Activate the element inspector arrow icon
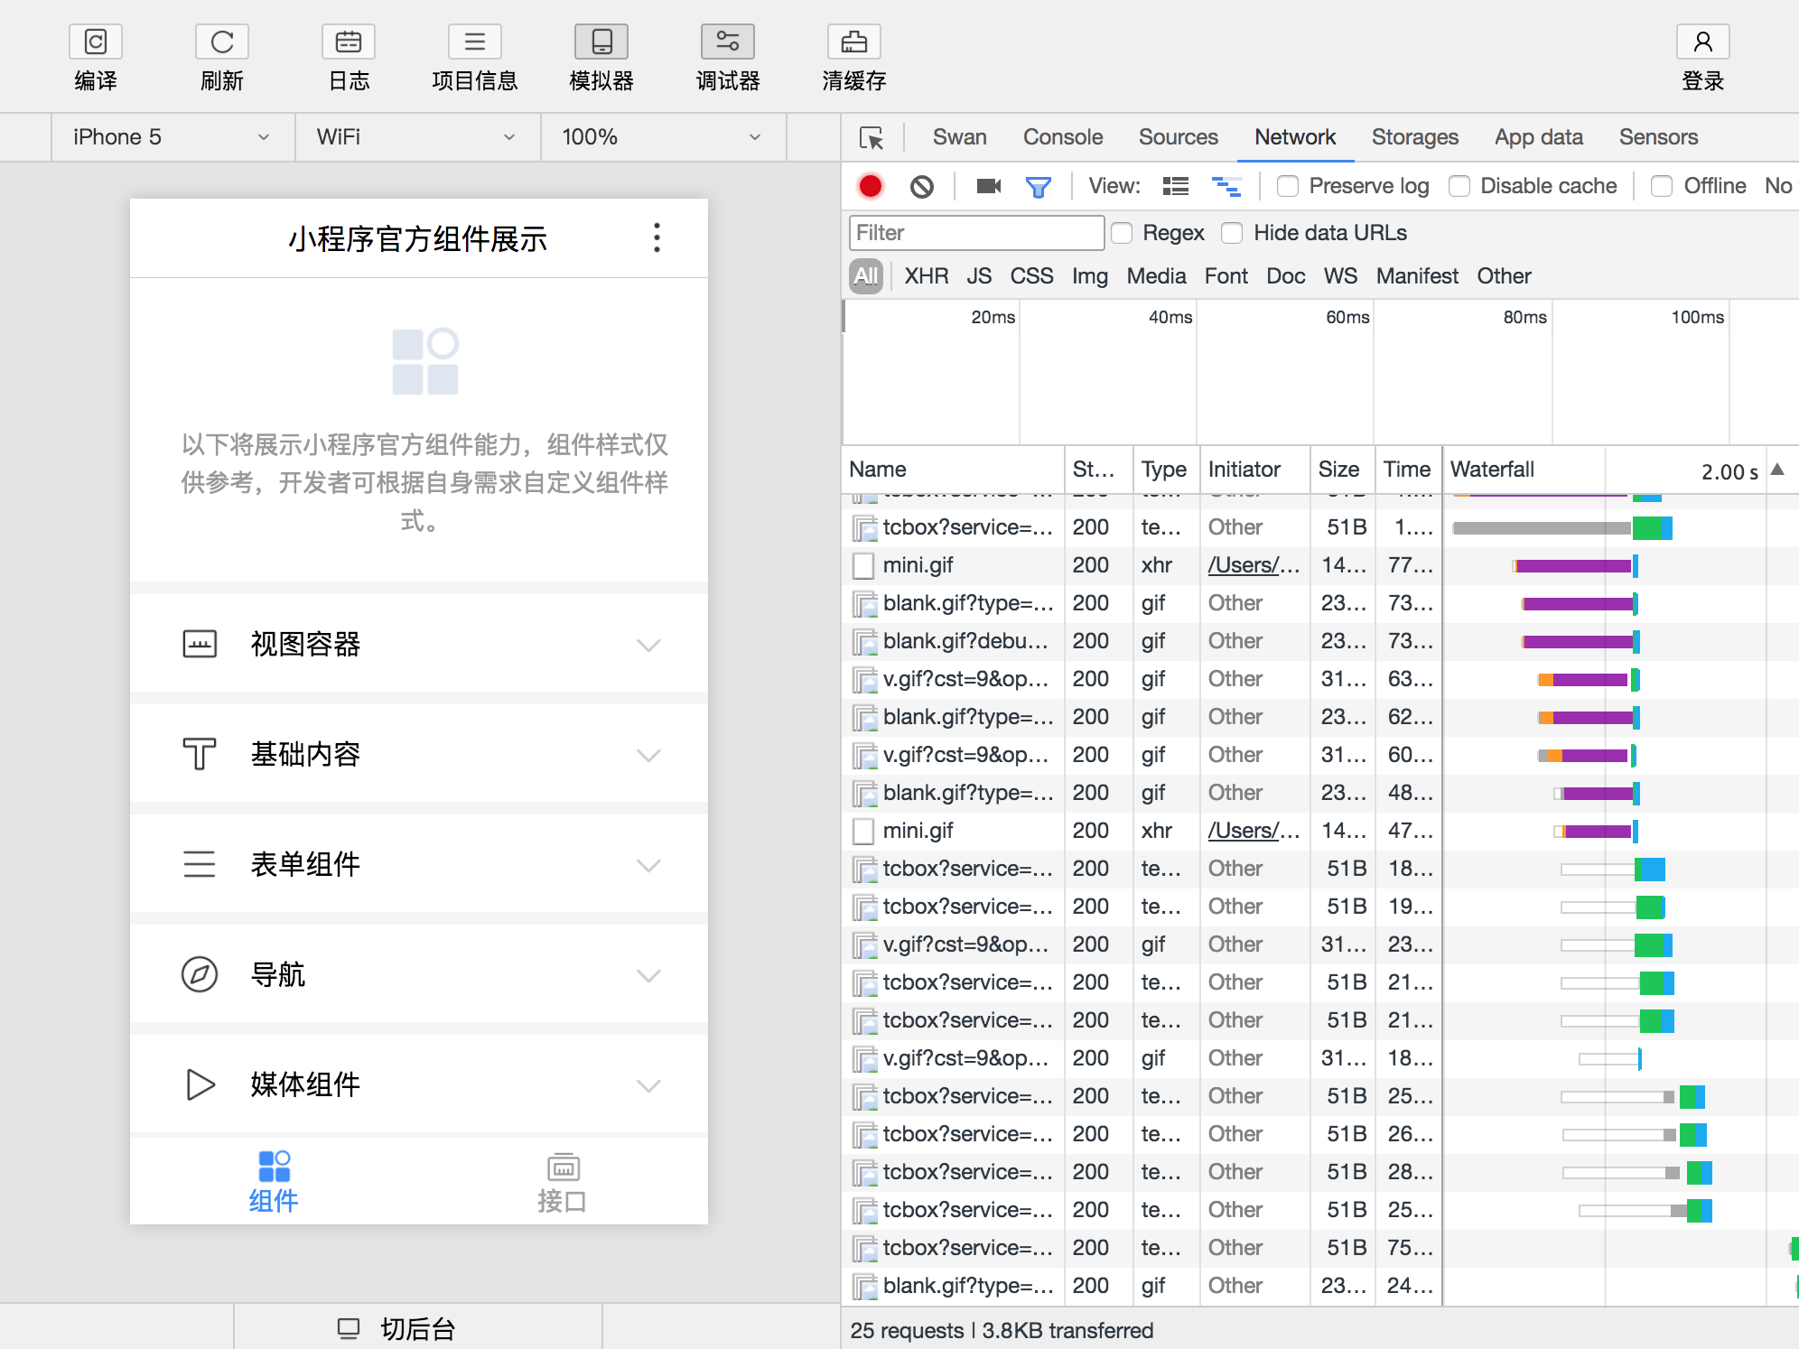 [872, 137]
